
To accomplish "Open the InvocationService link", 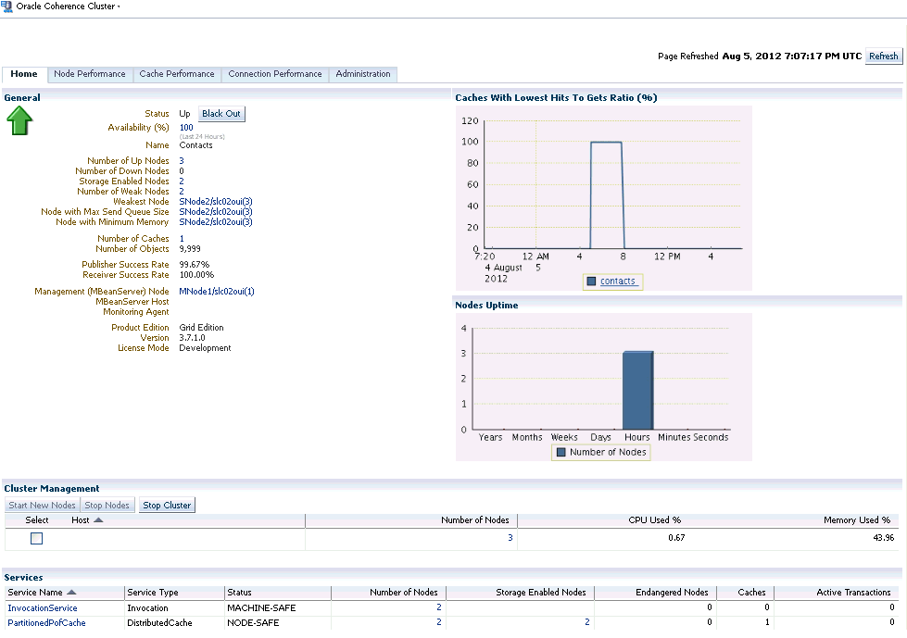I will click(x=43, y=608).
